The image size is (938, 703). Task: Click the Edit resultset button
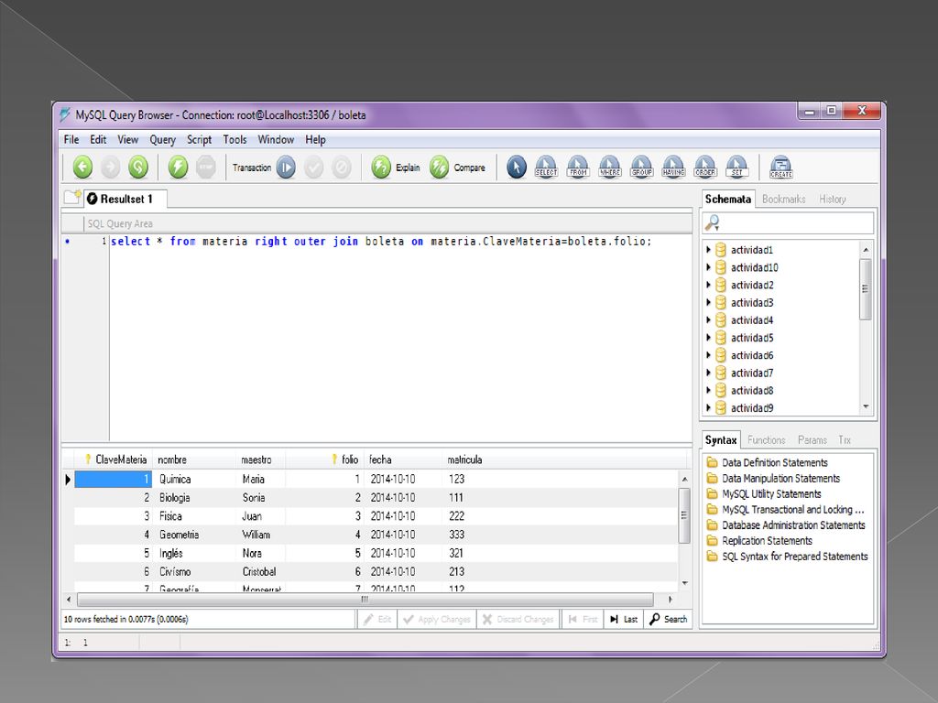(x=376, y=620)
